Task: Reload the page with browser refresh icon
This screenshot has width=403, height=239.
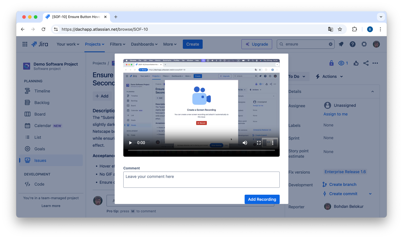Action: pyautogui.click(x=43, y=29)
